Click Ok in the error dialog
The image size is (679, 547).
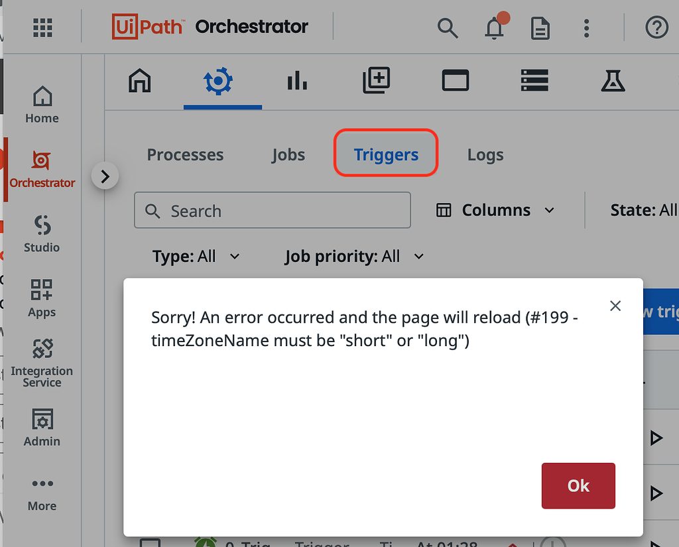[578, 485]
